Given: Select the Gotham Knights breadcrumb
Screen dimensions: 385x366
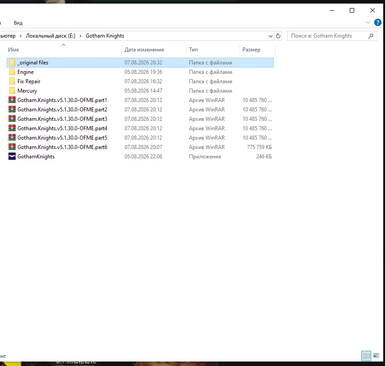Looking at the screenshot, I should 105,36.
